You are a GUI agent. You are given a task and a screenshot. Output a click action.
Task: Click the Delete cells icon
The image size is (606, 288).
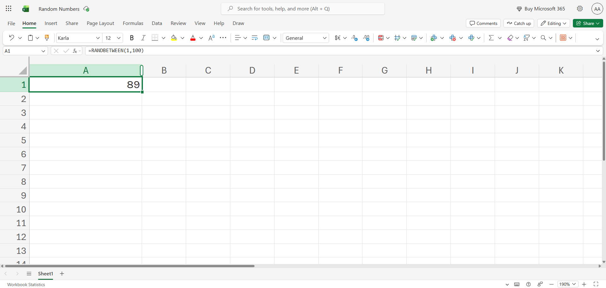pos(453,38)
